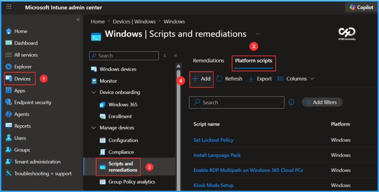Click the Configuration profile icon

pos(103,140)
